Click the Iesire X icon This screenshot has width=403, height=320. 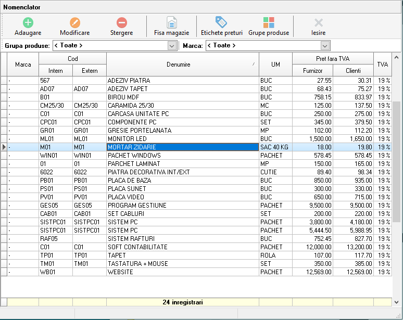(x=319, y=23)
